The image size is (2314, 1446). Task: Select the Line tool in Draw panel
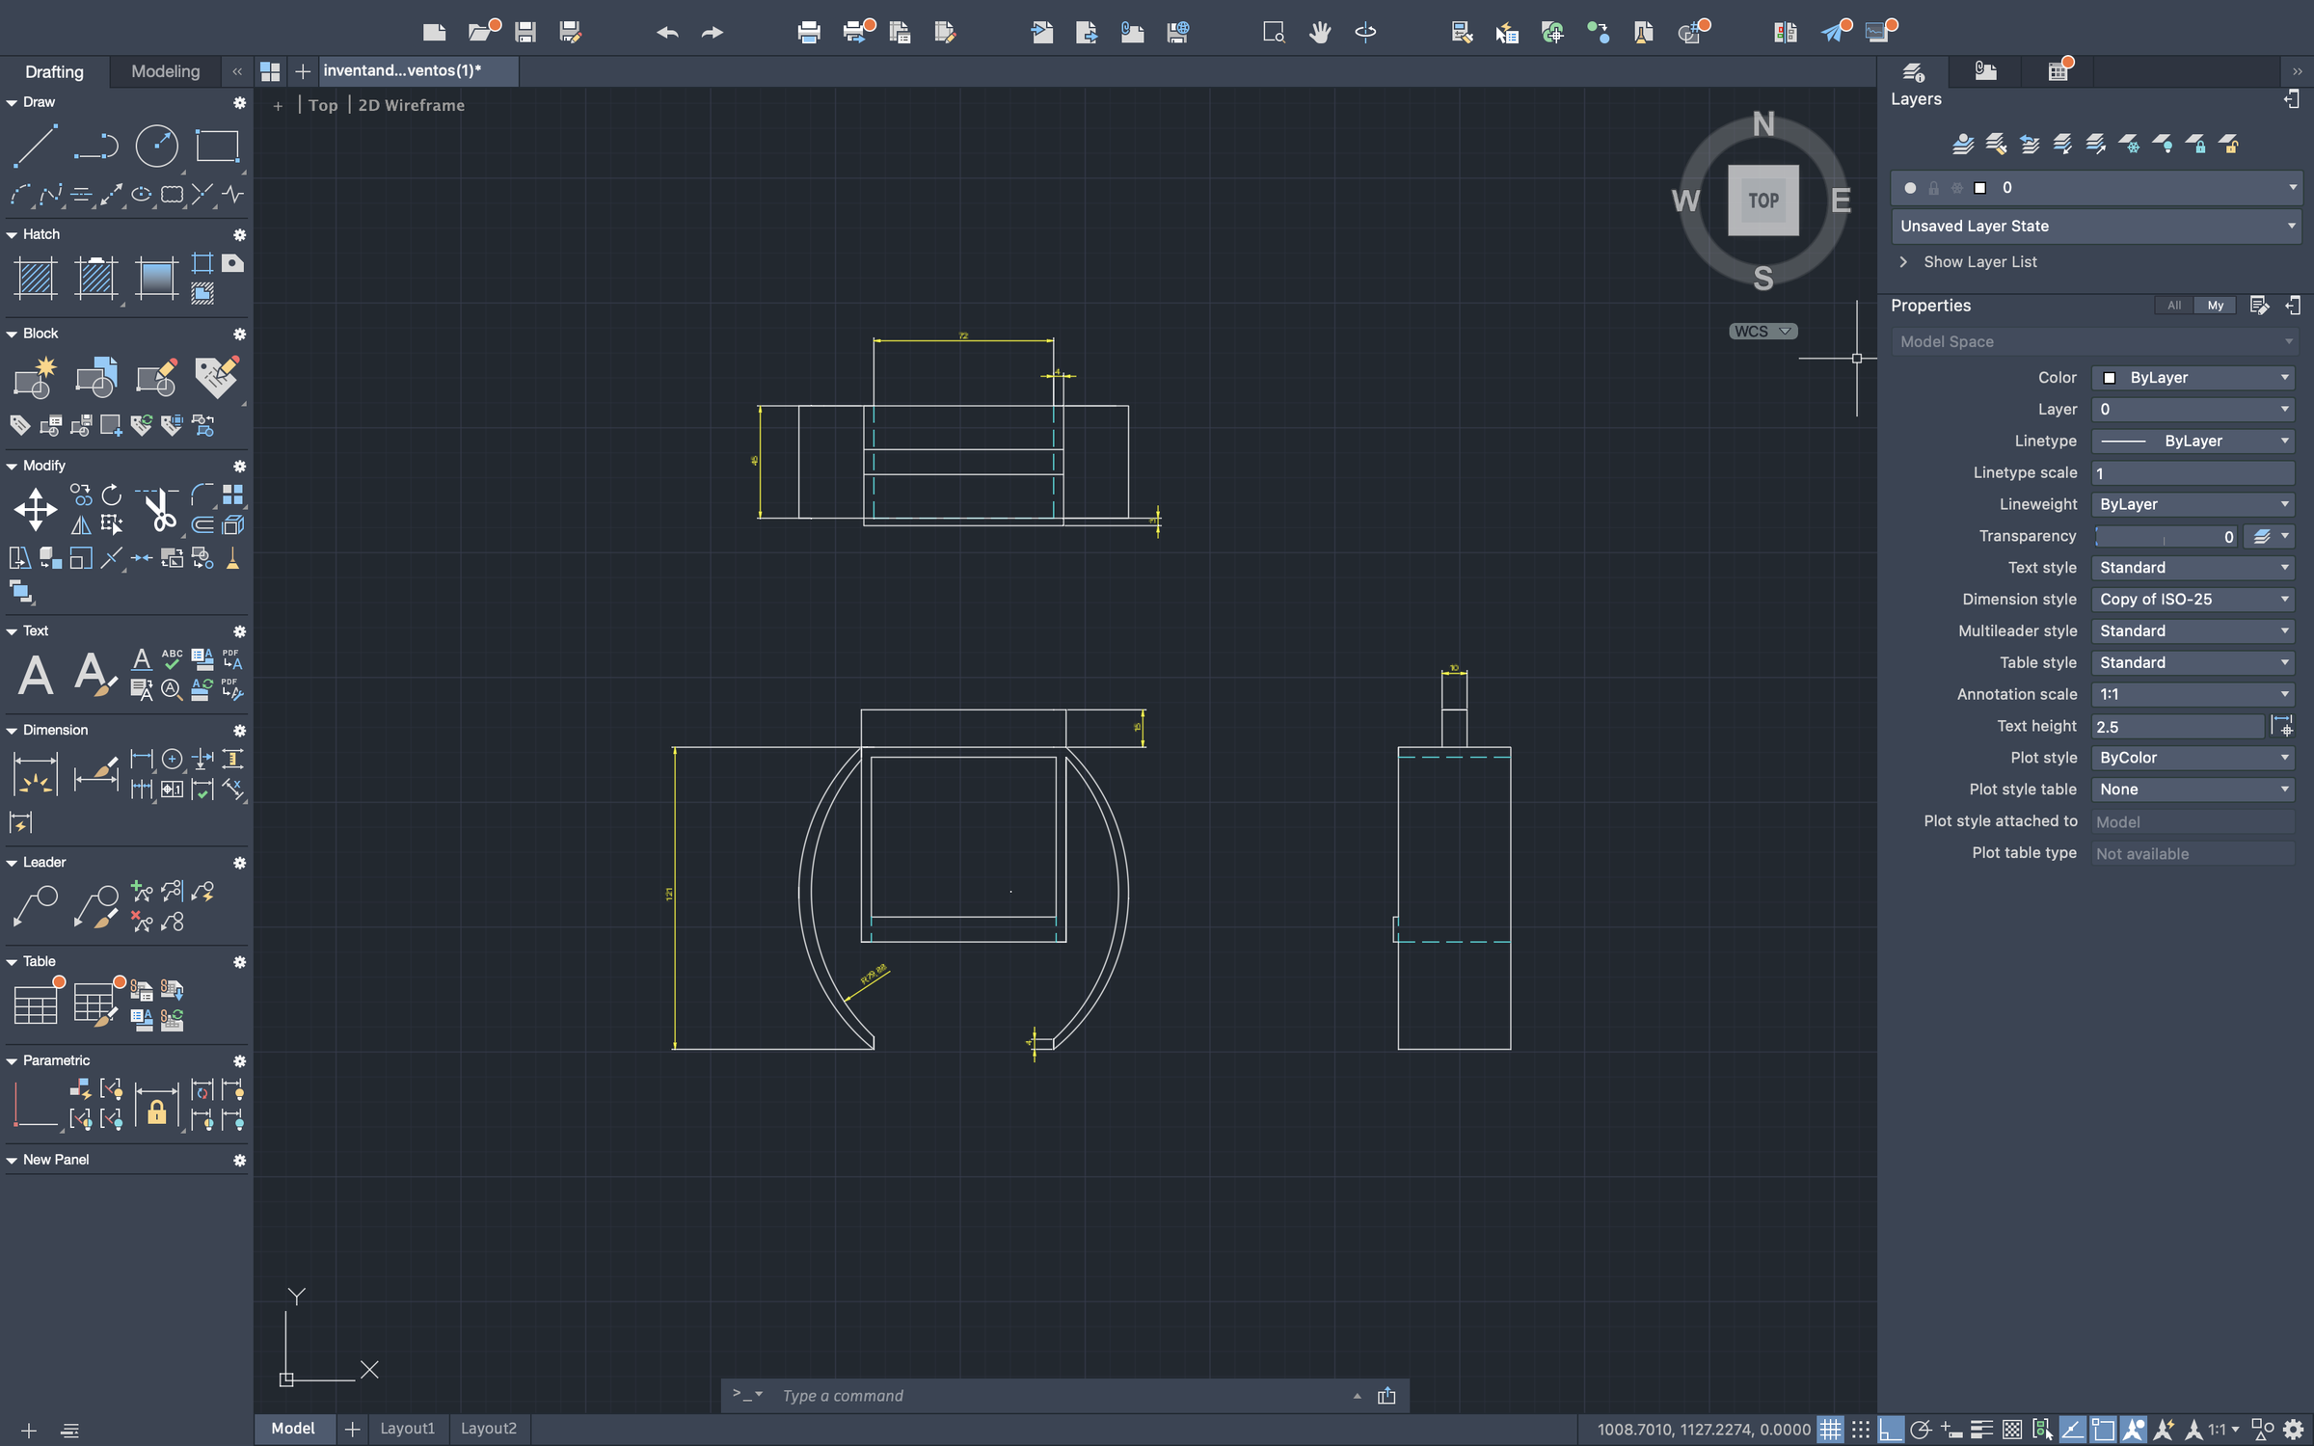click(35, 147)
